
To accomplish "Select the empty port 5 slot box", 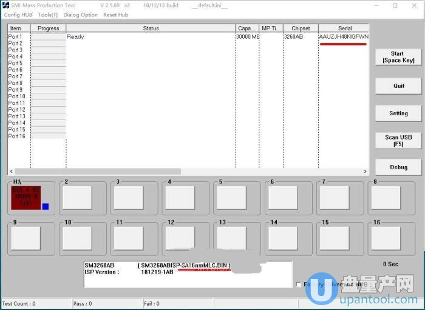I will [x=232, y=198].
